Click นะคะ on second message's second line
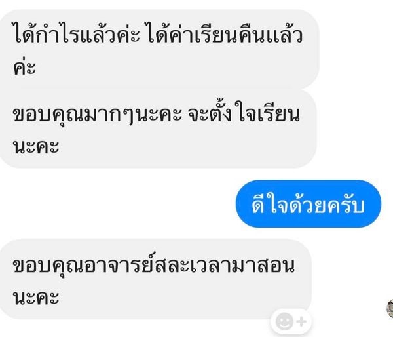The image size is (393, 337). [36, 147]
